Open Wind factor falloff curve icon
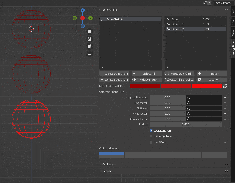Image resolution: width=235 pixels, height=183 pixels. [189, 114]
